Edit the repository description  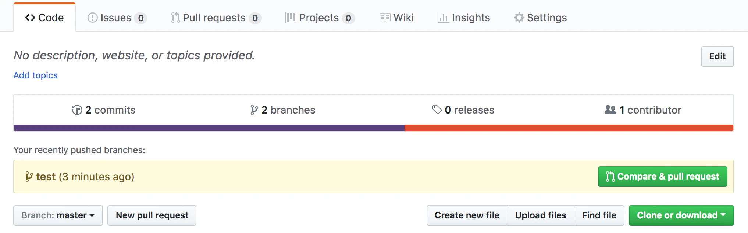click(717, 56)
